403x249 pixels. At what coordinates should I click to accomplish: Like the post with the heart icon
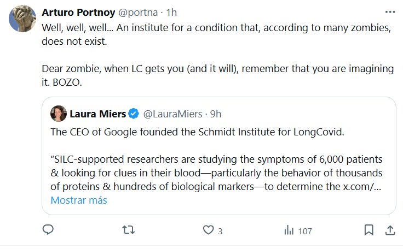[208, 230]
